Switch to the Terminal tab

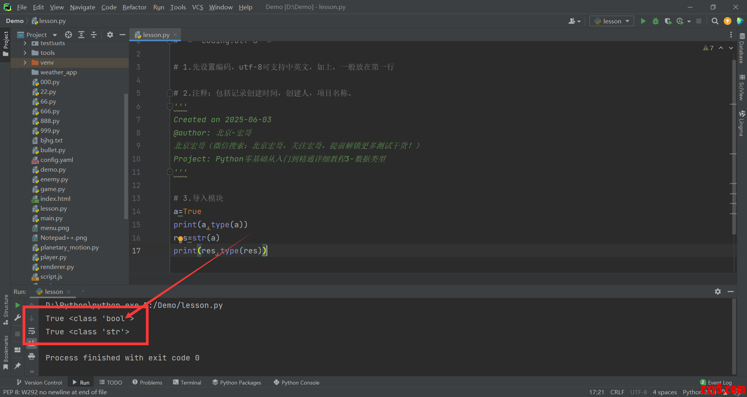[x=187, y=383]
